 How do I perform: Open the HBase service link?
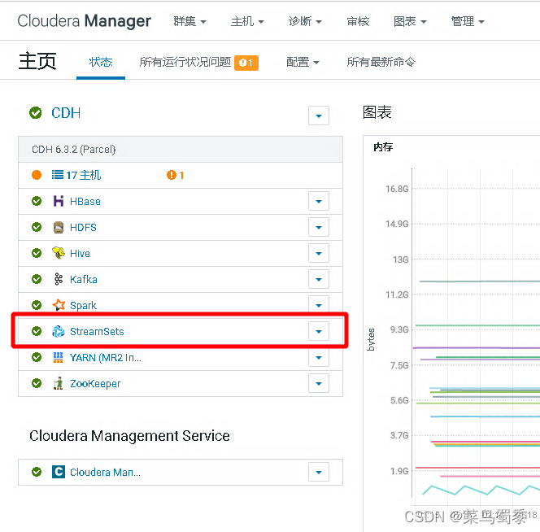85,201
